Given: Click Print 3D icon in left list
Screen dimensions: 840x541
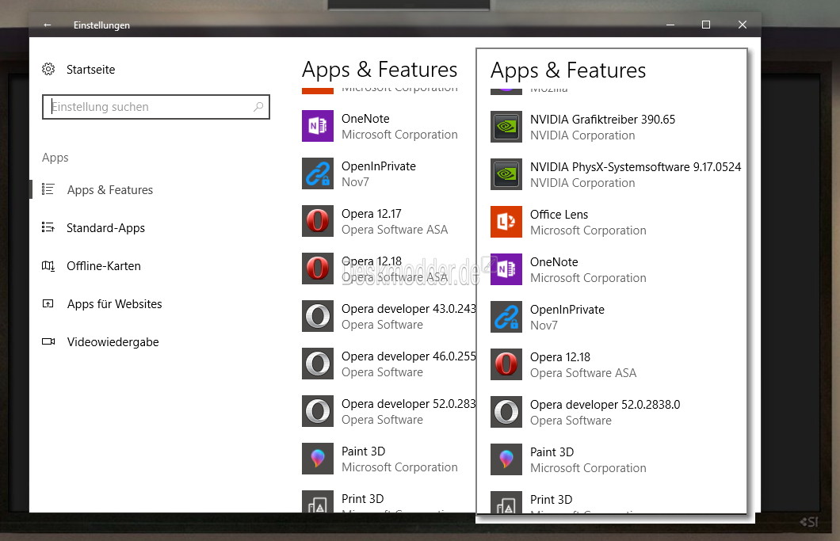Looking at the screenshot, I should pos(318,501).
